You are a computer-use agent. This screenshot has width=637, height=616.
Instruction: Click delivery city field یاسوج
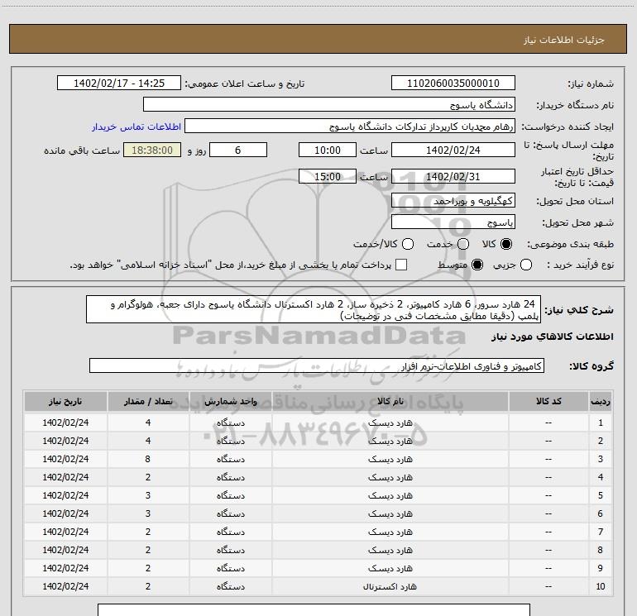453,222
